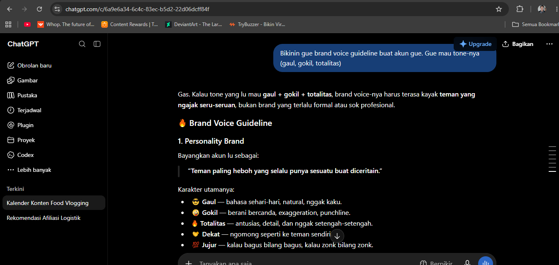The width and height of the screenshot is (559, 265).
Task: Open the Terjadwal page
Action: [54, 110]
